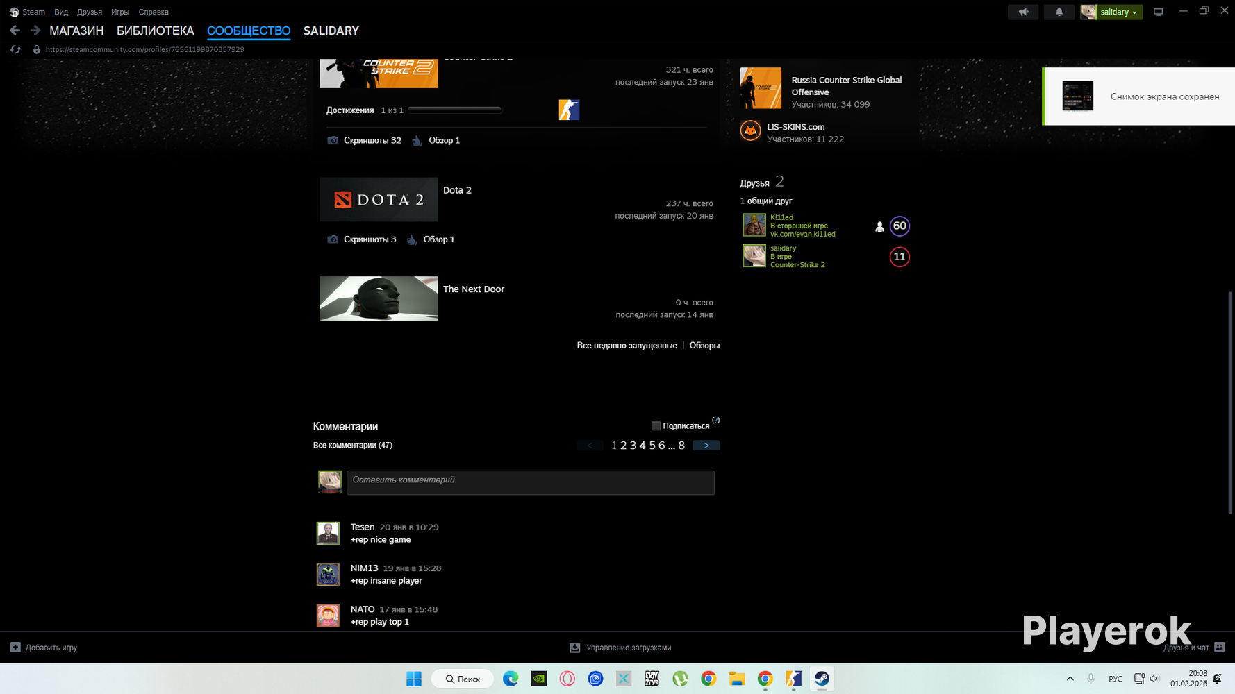Open the Windows Start menu
The height and width of the screenshot is (694, 1235).
pos(414,679)
